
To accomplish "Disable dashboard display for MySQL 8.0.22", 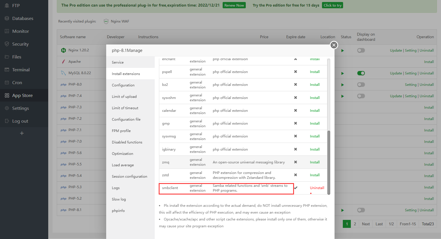I will click(x=361, y=73).
